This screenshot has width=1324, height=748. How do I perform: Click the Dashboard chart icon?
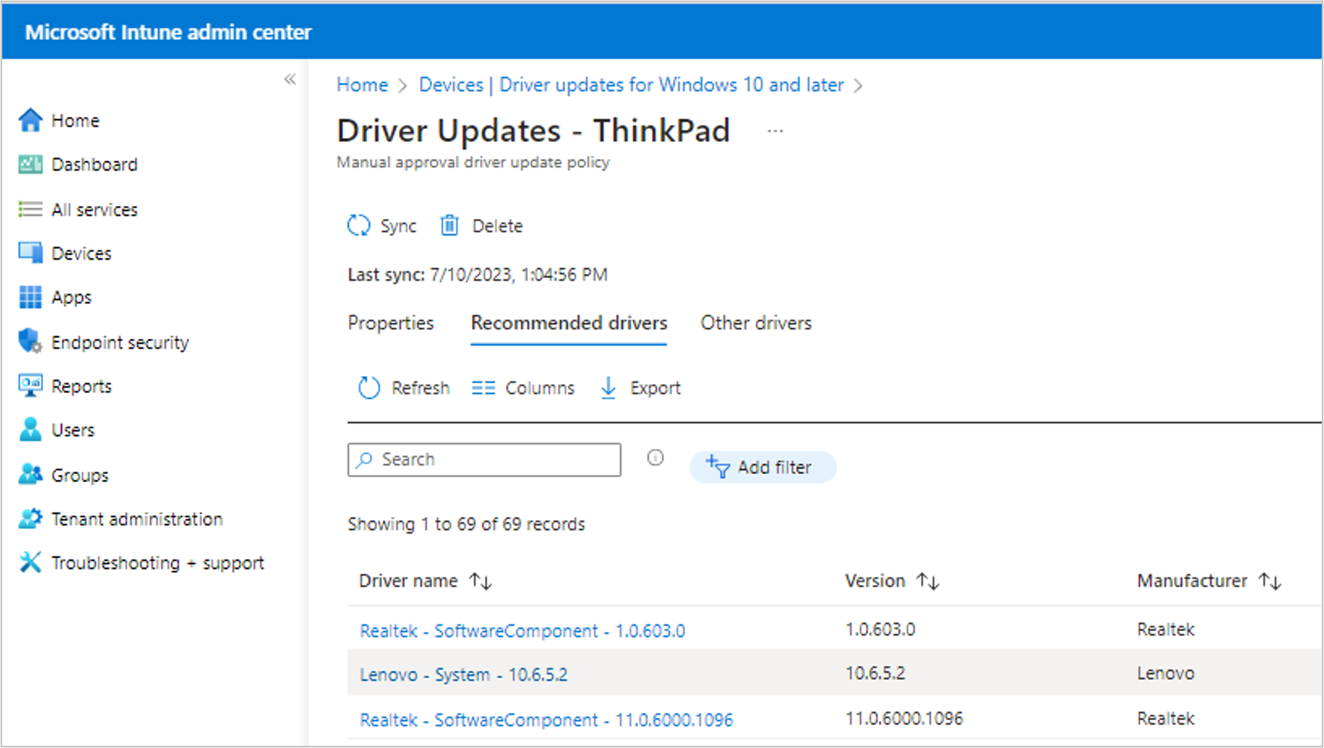[30, 164]
